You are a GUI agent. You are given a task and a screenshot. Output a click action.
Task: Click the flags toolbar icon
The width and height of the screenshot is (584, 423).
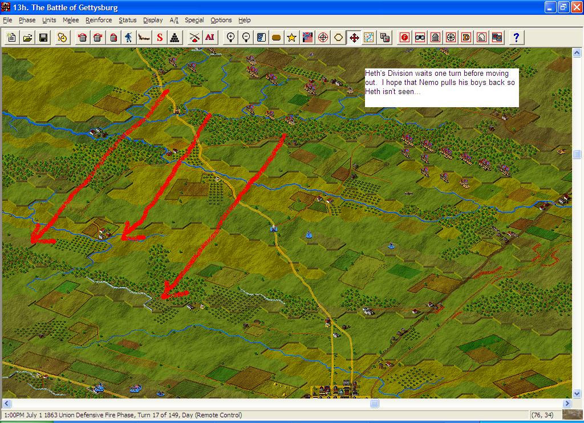coord(307,37)
